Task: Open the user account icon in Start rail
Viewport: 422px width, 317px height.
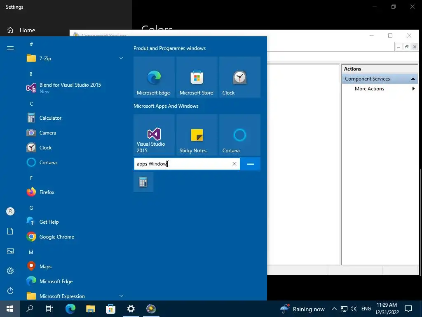Action: tap(10, 211)
